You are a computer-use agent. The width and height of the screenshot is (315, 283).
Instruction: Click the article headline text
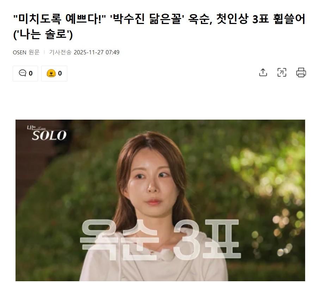pyautogui.click(x=159, y=26)
